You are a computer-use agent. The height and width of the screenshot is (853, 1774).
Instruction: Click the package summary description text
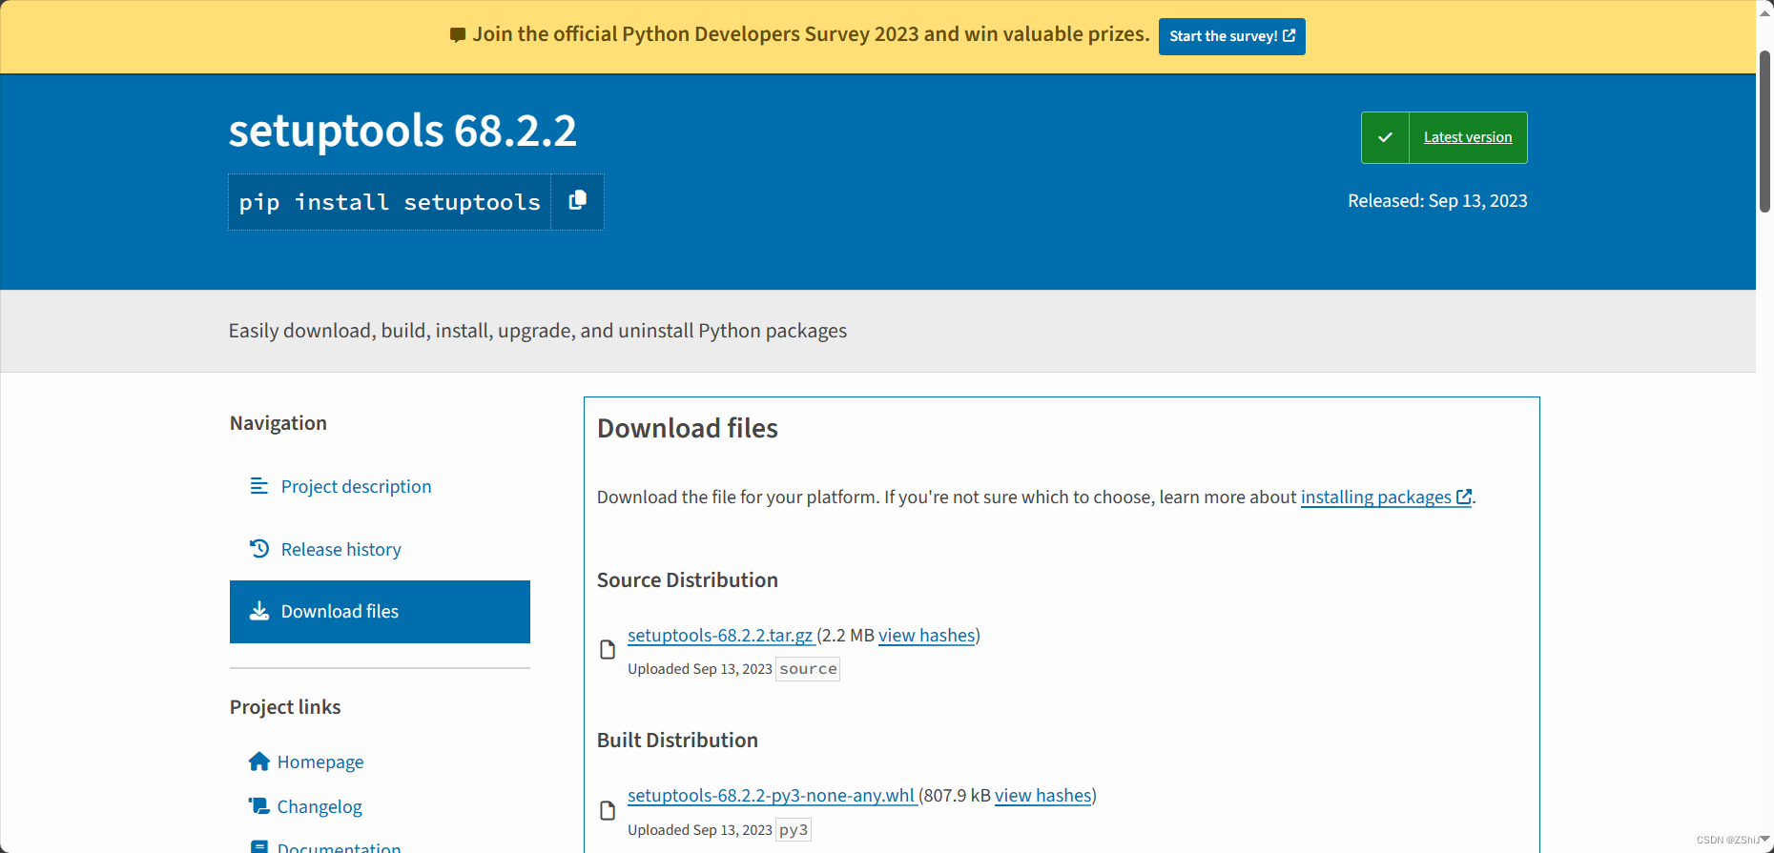[538, 331]
